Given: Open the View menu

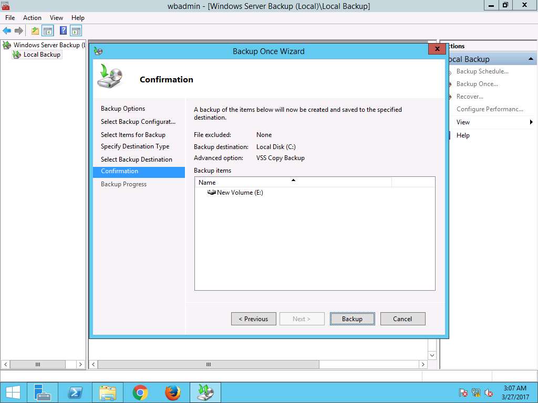Looking at the screenshot, I should click(56, 18).
